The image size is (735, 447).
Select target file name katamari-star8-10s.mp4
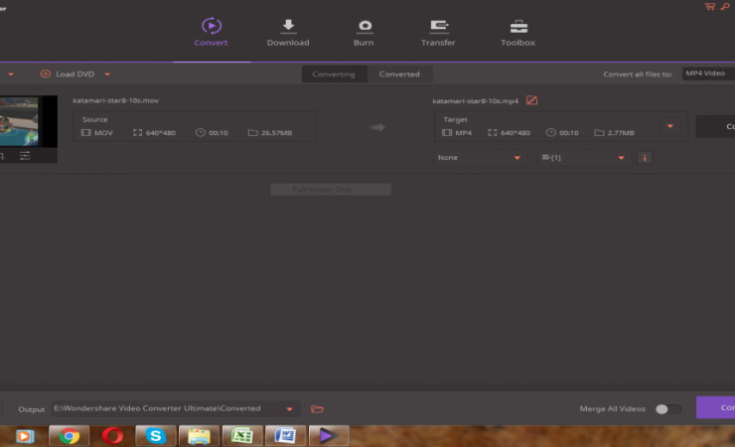tap(476, 100)
